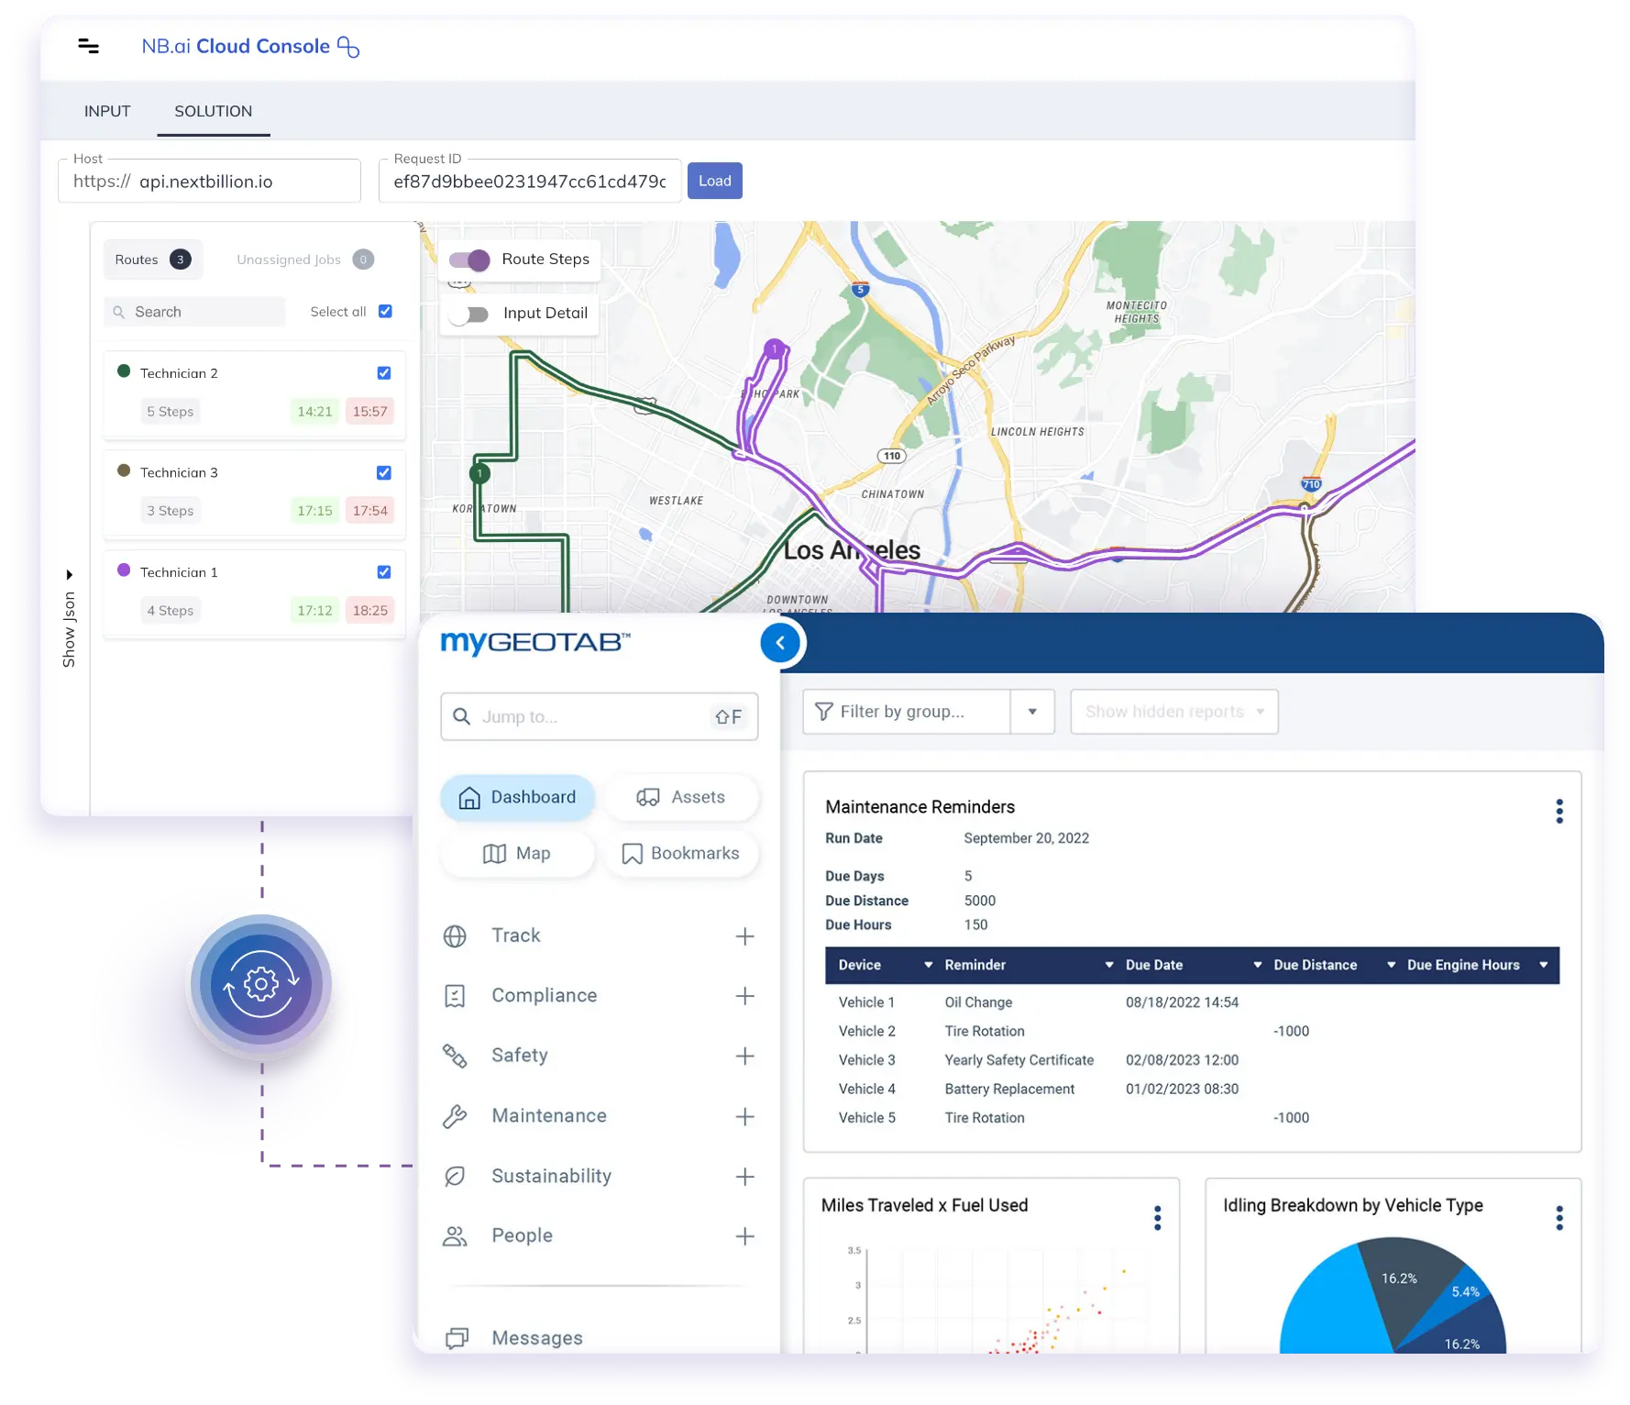Screen dimensions: 1630x1405
Task: Open Miles Traveled x Fuel Used options menu
Action: [1158, 1218]
